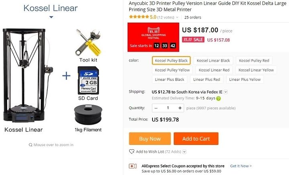The image size is (289, 175).
Task: Expand the rating votes dropdown arrow
Action: pos(177,17)
